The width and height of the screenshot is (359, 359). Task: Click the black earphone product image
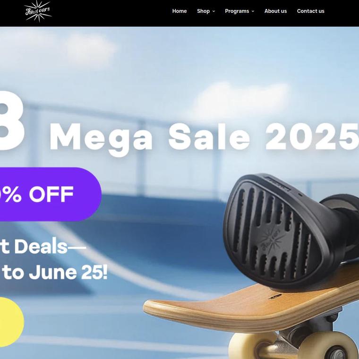[x=289, y=231]
